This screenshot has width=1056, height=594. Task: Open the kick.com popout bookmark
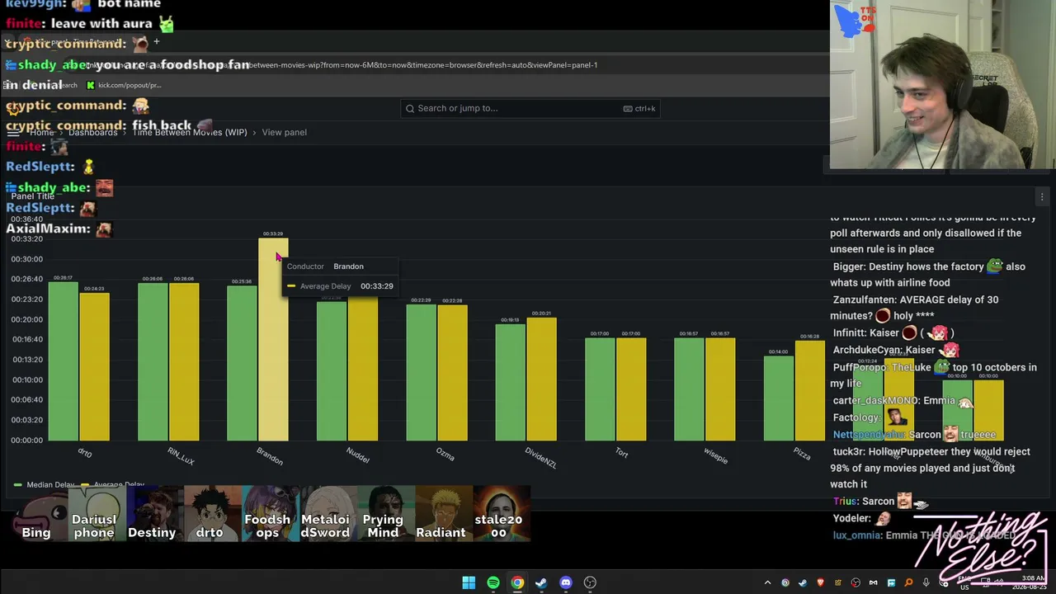[x=124, y=85]
